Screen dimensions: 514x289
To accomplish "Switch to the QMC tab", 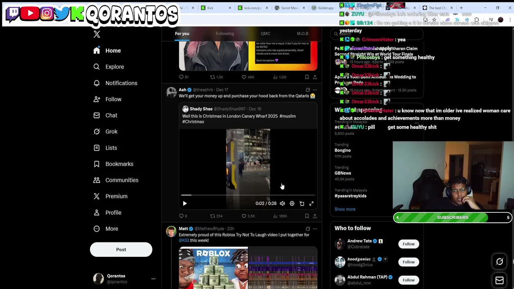I will click(265, 34).
